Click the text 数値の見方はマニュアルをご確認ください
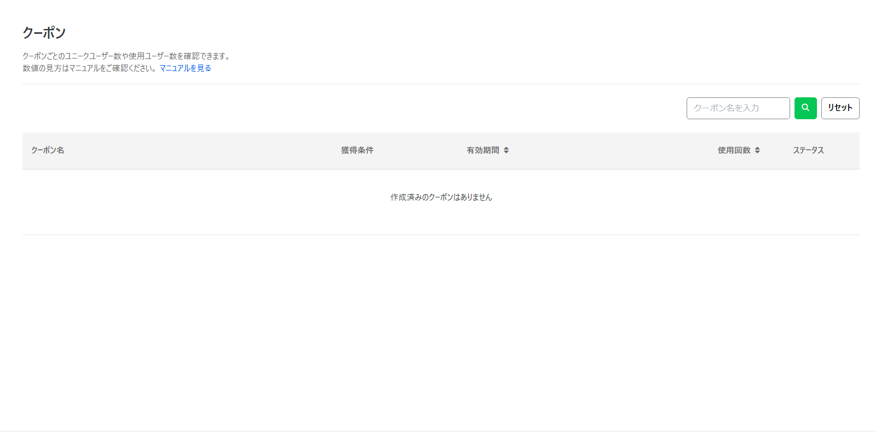 pyautogui.click(x=90, y=68)
